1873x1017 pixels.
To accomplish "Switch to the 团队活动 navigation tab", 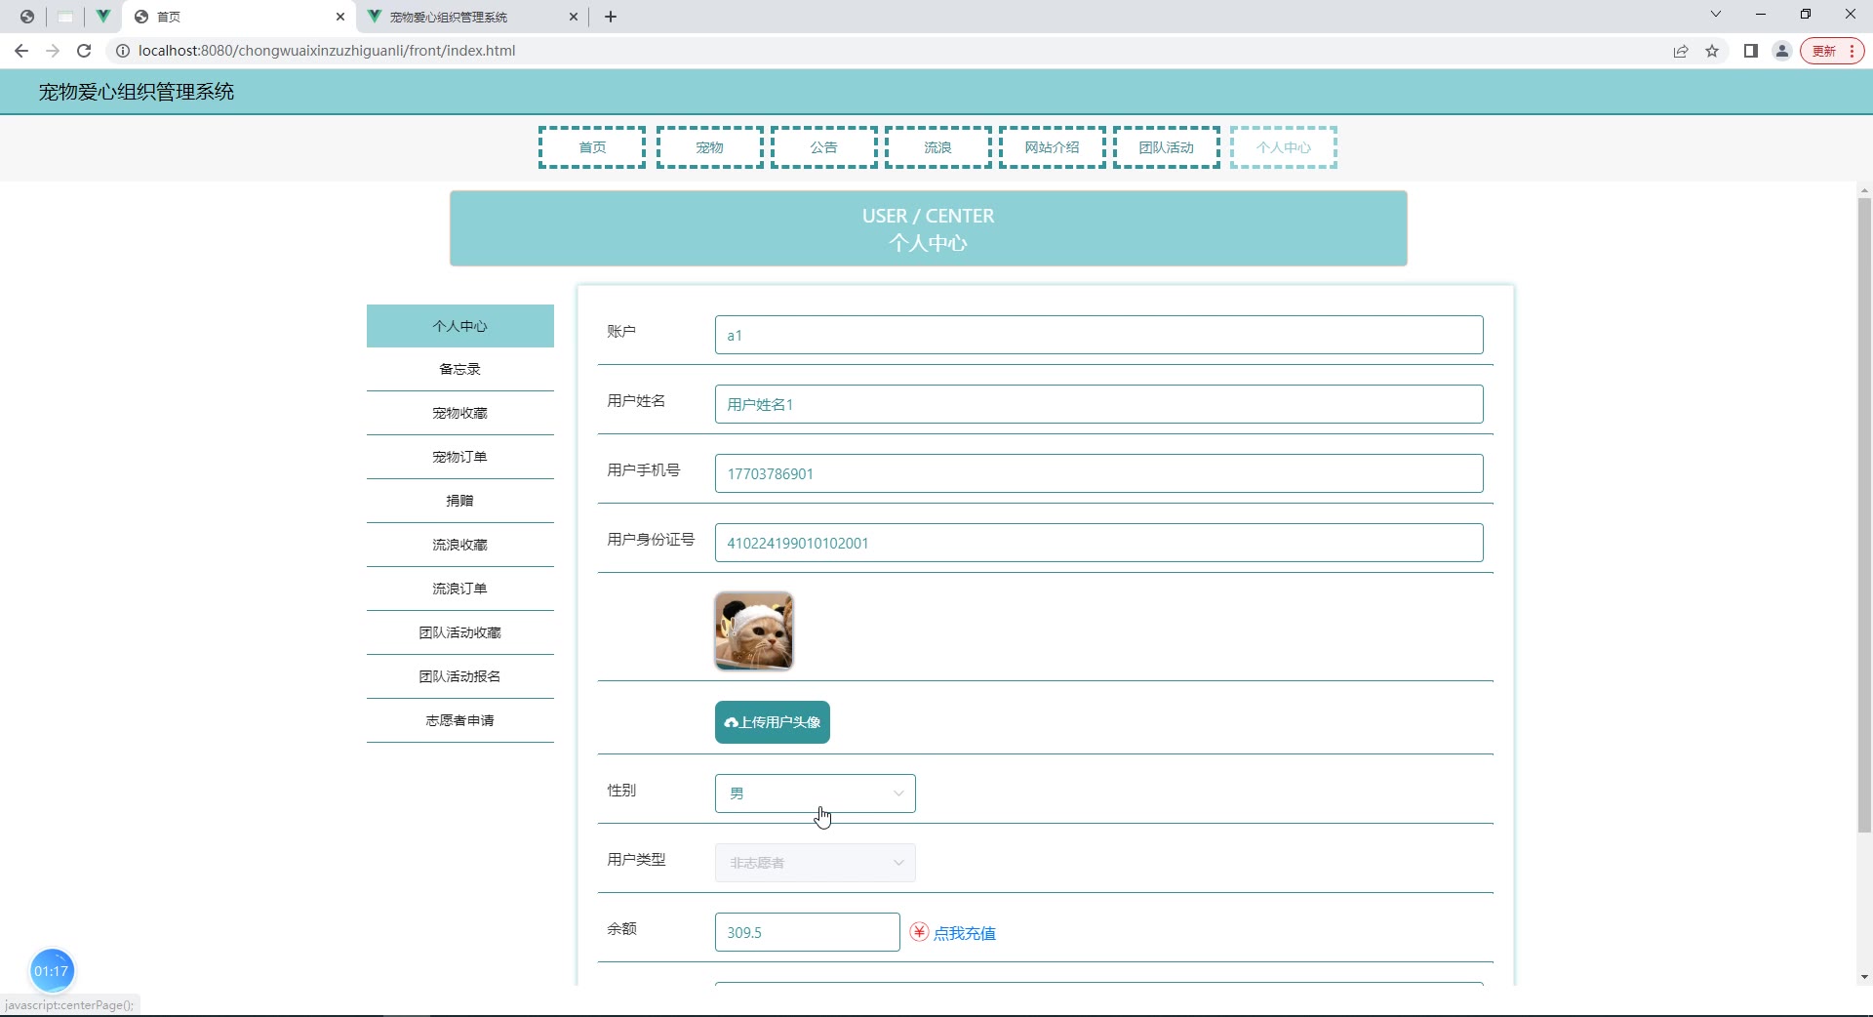I will pos(1166,147).
